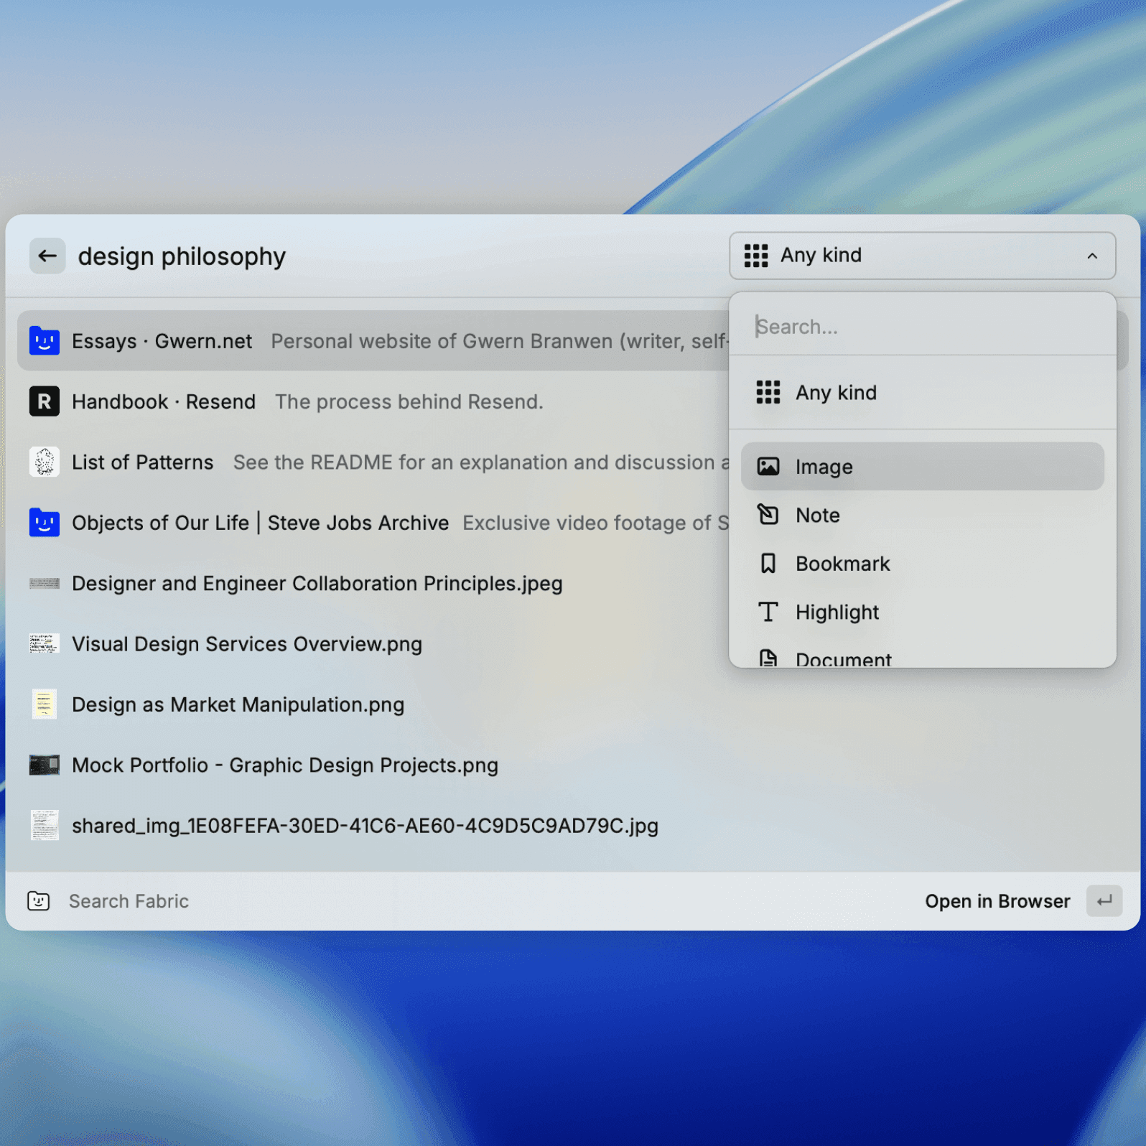Click the Document page icon

pyautogui.click(x=768, y=658)
